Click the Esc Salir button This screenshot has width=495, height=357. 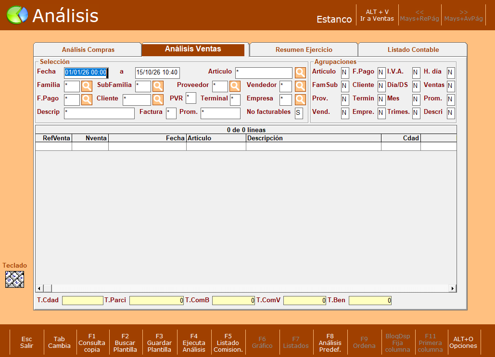click(x=27, y=343)
